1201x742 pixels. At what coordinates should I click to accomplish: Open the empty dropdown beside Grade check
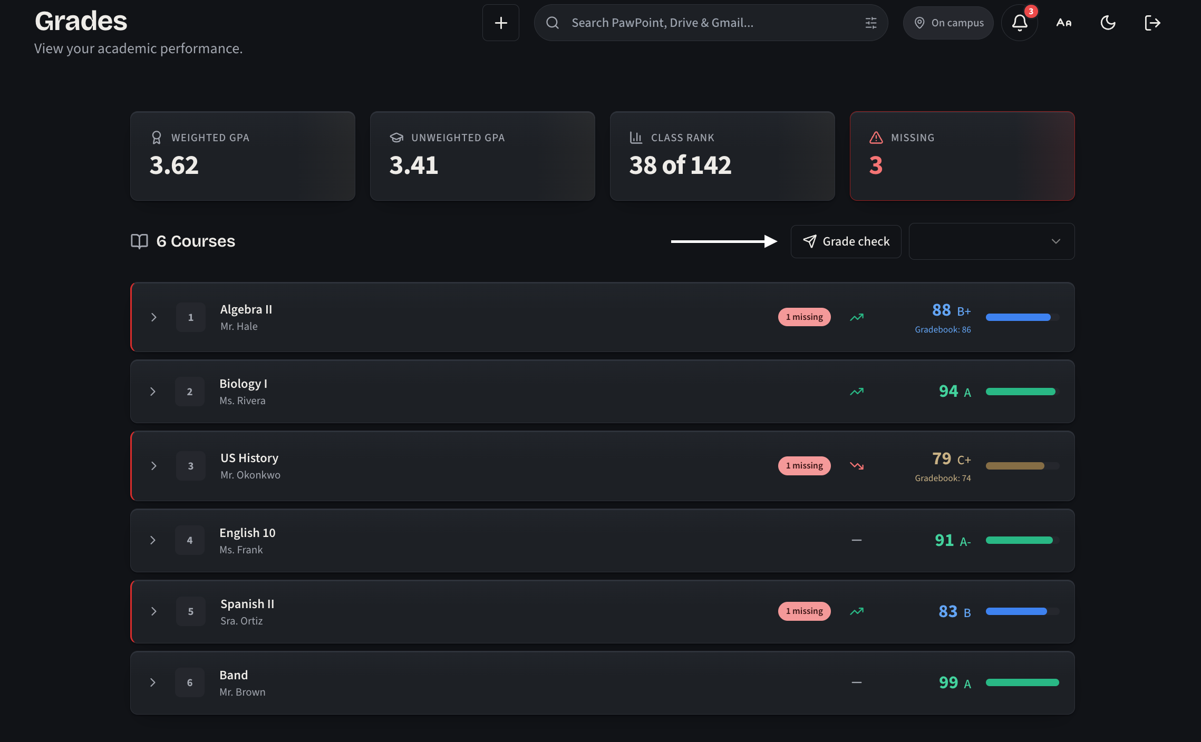tap(991, 241)
